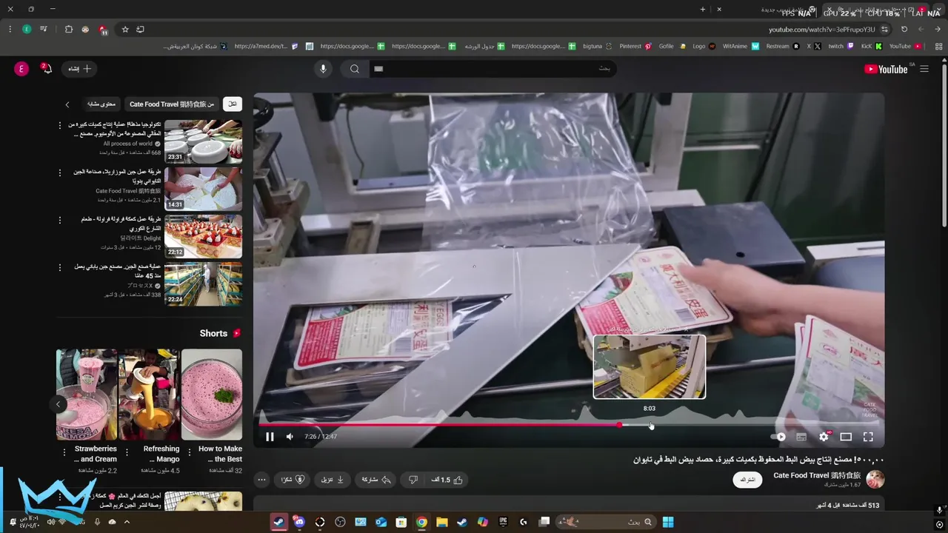
Task: Open browser extensions puzzle icon
Action: tap(69, 30)
